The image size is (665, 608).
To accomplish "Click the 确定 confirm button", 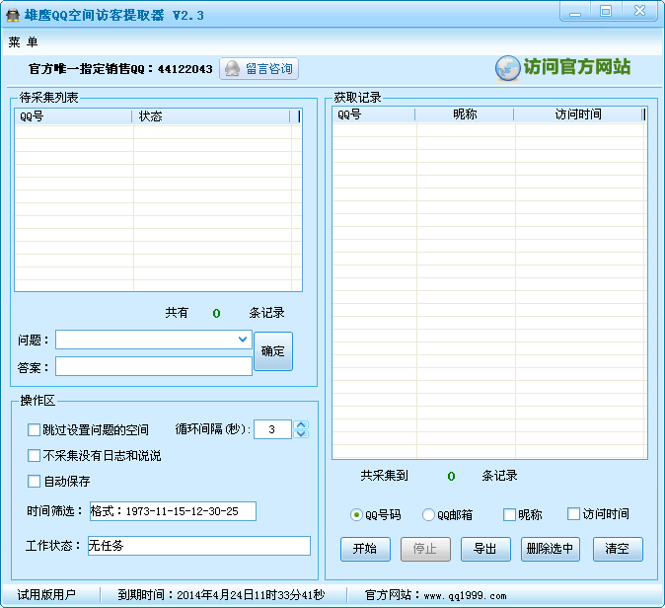I will pyautogui.click(x=273, y=351).
